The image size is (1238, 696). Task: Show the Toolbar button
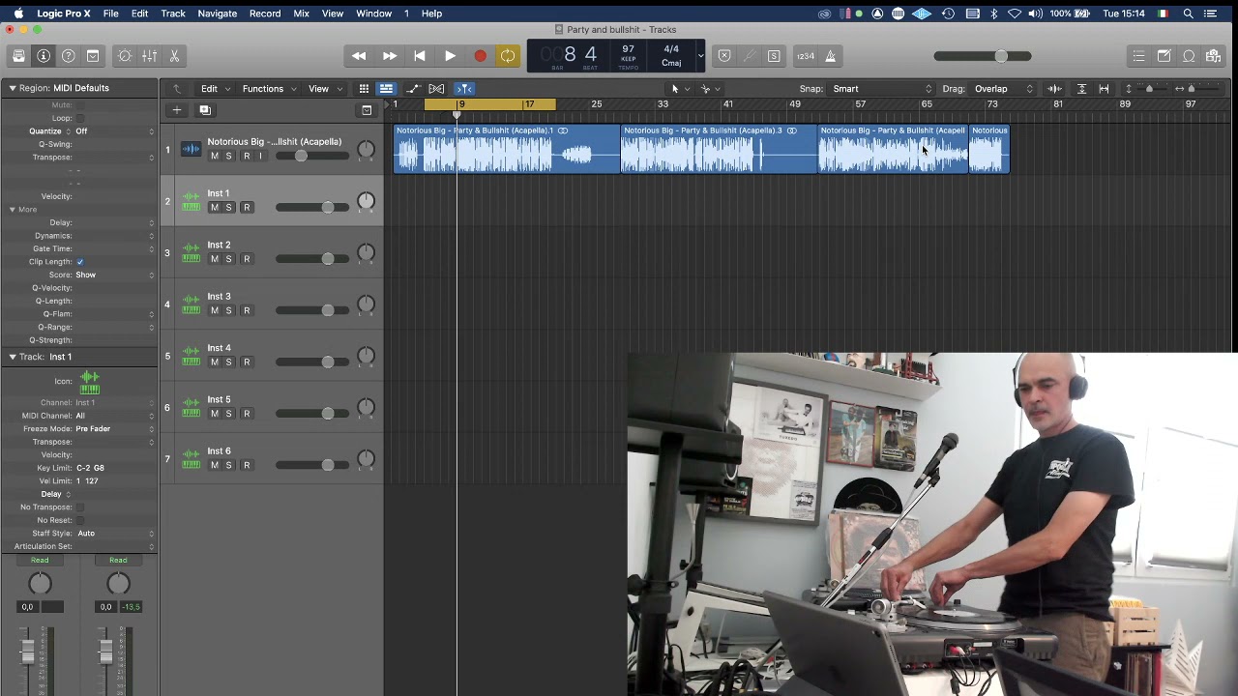click(x=93, y=56)
